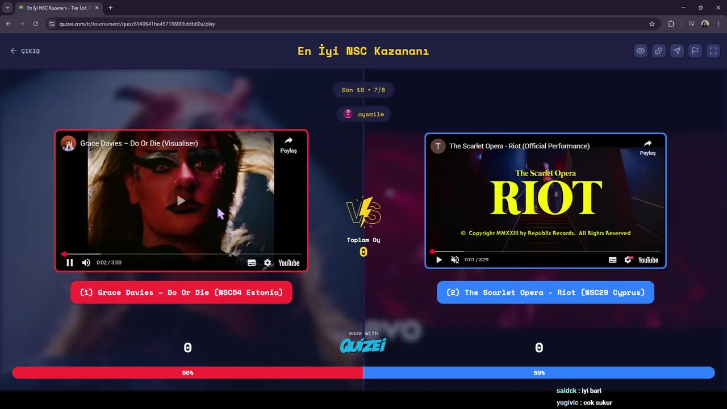Click the copy icon in header
The width and height of the screenshot is (727, 409).
click(x=659, y=51)
